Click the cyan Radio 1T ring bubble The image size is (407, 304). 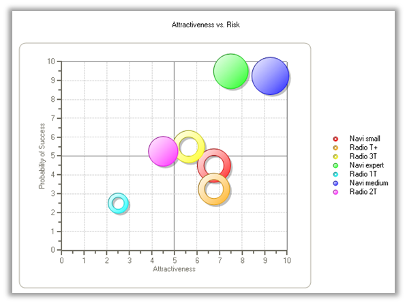click(118, 203)
